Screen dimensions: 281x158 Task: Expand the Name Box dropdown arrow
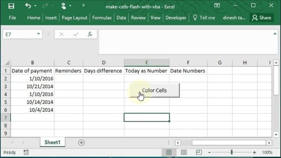[x=39, y=34]
